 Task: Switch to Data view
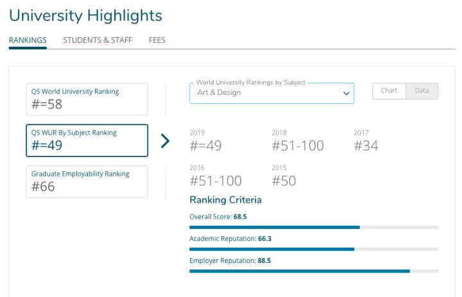(422, 90)
